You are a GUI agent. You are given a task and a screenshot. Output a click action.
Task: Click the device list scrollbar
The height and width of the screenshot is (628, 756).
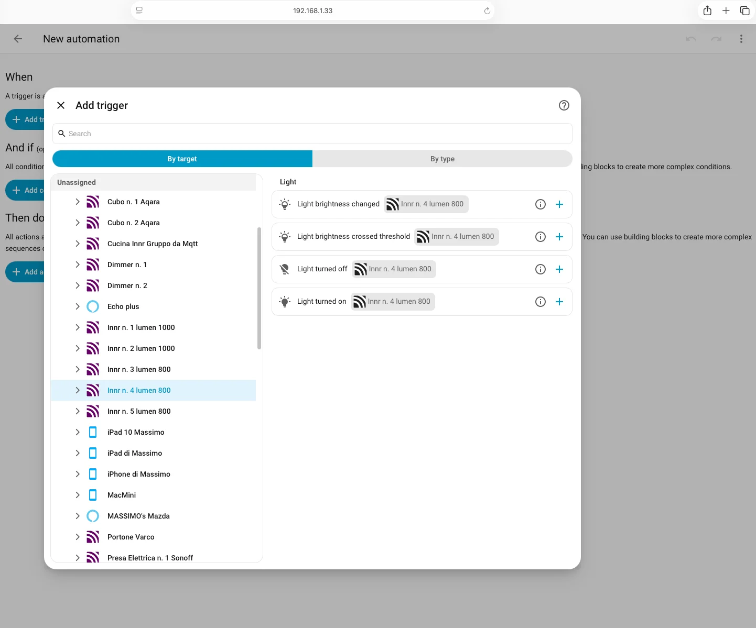click(x=259, y=288)
